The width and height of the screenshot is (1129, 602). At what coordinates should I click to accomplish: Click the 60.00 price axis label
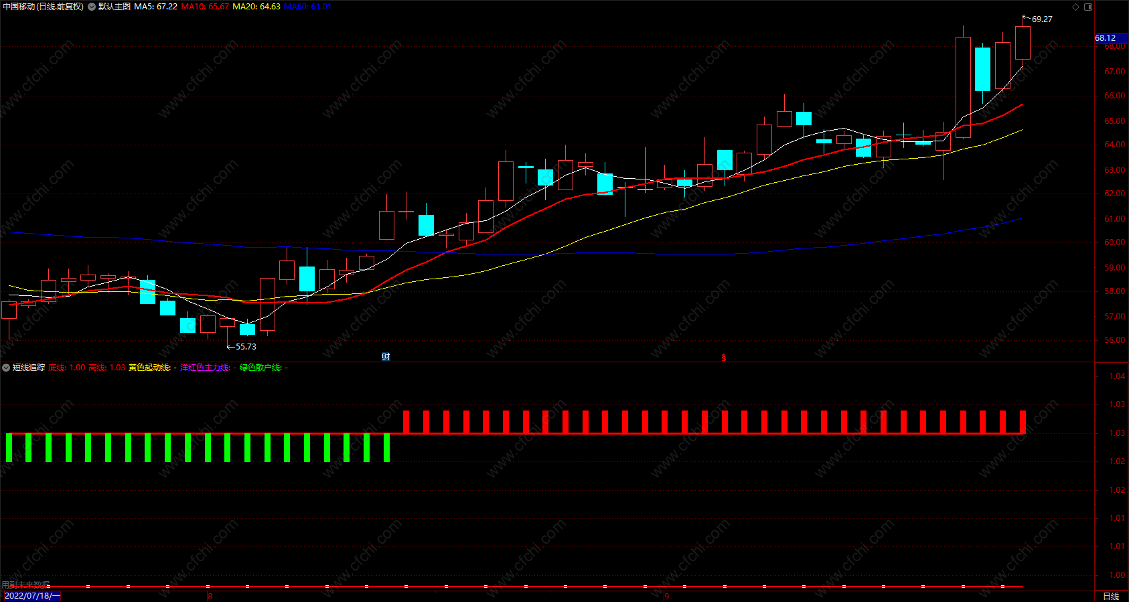point(1114,242)
